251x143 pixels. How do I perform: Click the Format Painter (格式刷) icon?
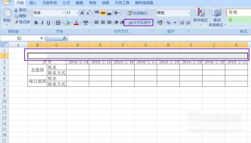[x=16, y=22]
